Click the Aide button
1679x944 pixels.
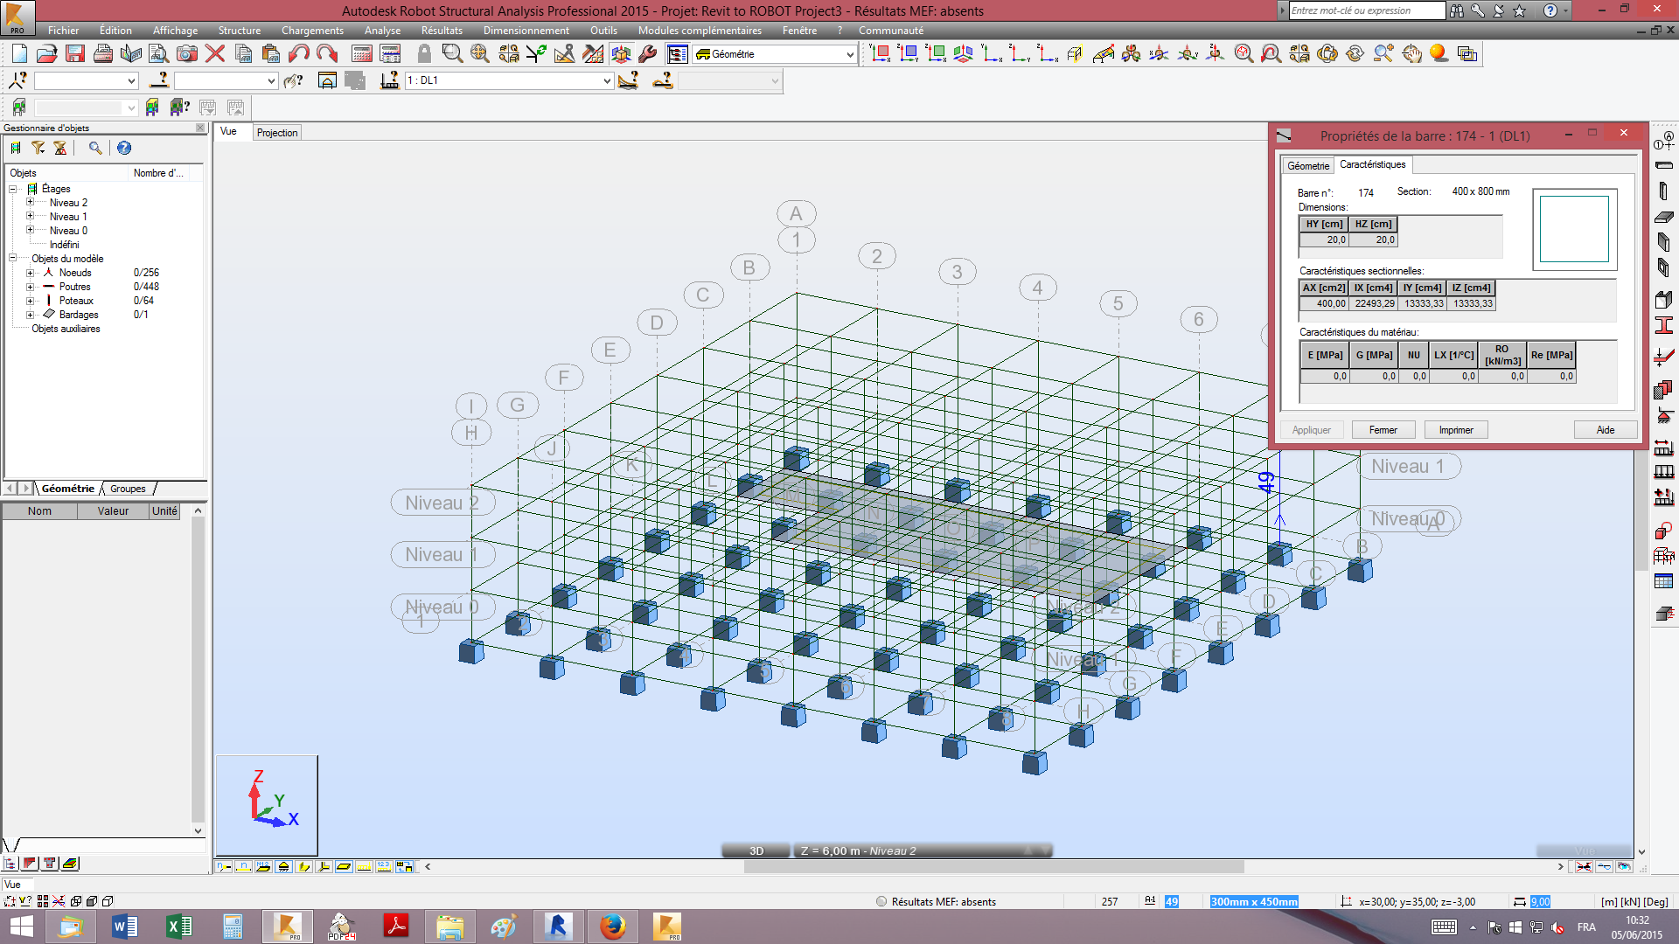[x=1606, y=430]
